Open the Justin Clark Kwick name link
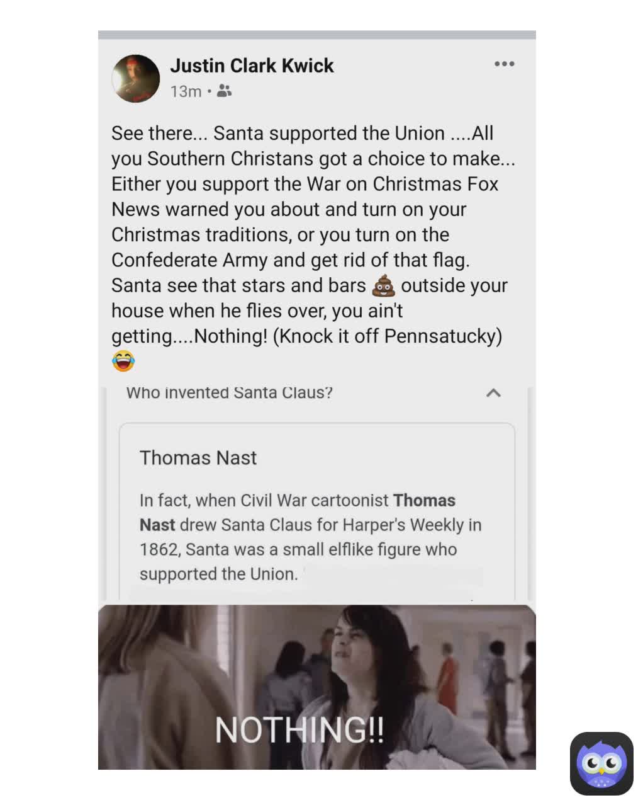 (x=252, y=66)
